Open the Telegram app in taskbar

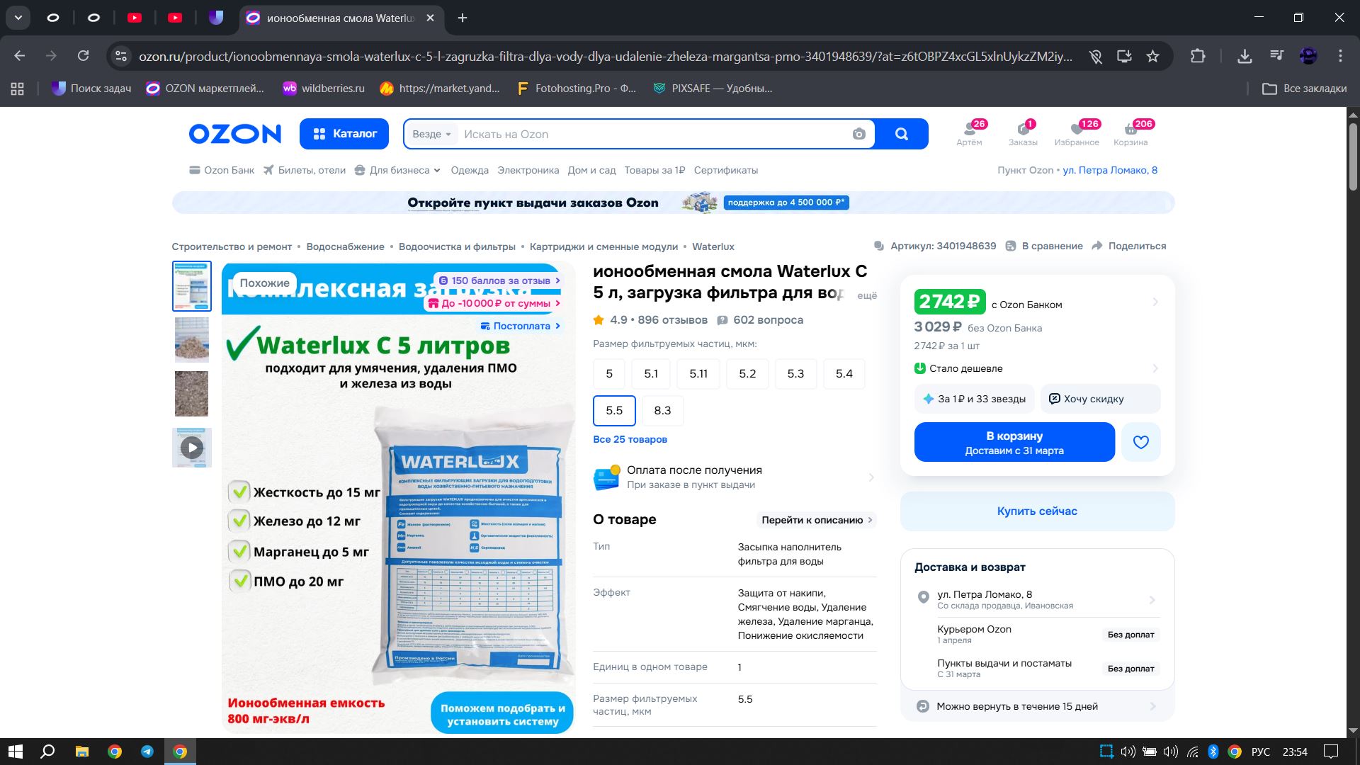pos(147,752)
